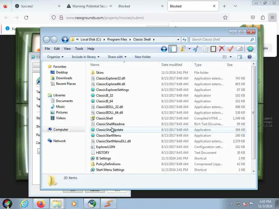279x209 pixels.
Task: Select PolicyDefinitions compressed folder
Action: point(108,164)
